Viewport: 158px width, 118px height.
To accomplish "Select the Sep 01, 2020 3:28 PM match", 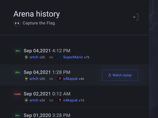I will 47,115.
